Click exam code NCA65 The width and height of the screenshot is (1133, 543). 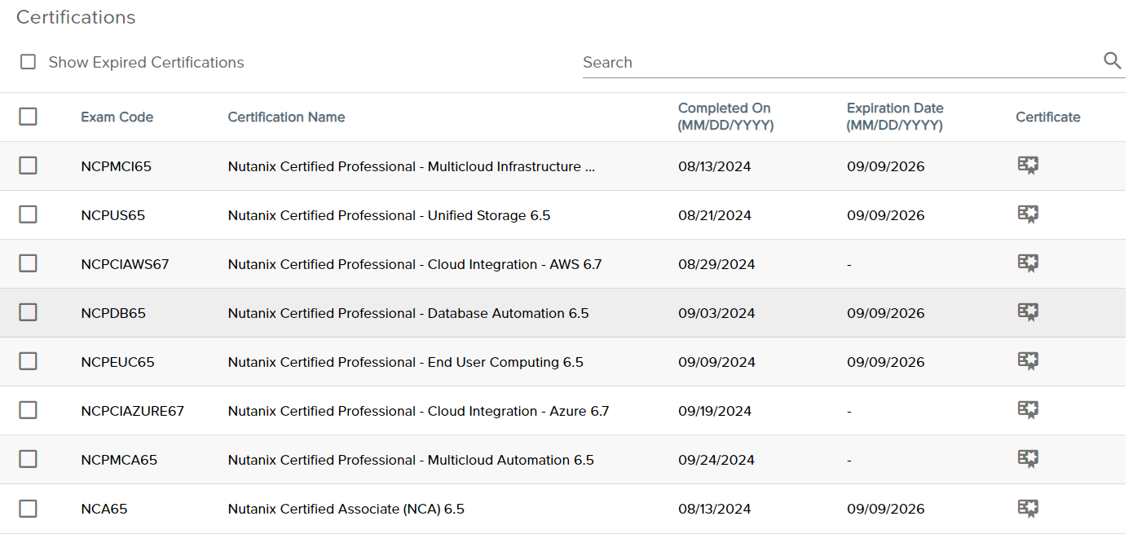(x=104, y=509)
